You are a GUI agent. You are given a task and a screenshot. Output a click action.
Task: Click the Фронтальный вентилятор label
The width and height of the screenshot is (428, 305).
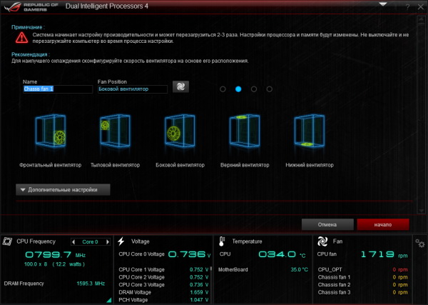[x=51, y=165]
